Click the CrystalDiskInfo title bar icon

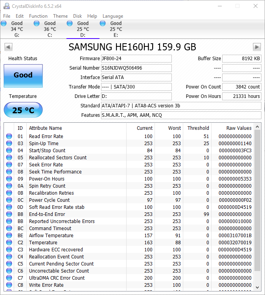tap(7, 6)
